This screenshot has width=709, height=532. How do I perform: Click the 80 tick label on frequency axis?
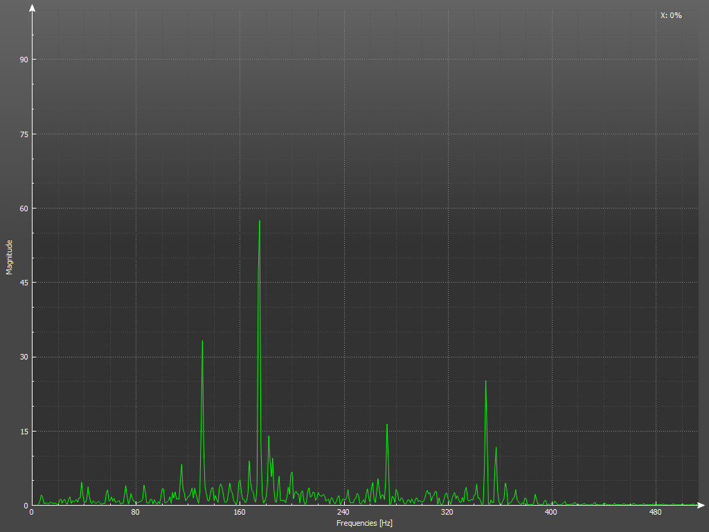pyautogui.click(x=136, y=513)
